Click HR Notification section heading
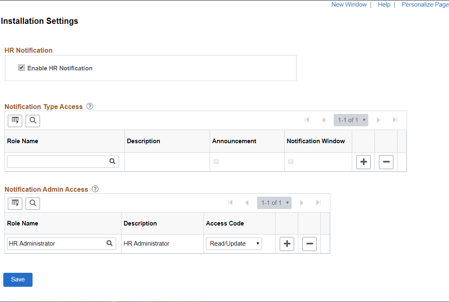 click(x=29, y=50)
